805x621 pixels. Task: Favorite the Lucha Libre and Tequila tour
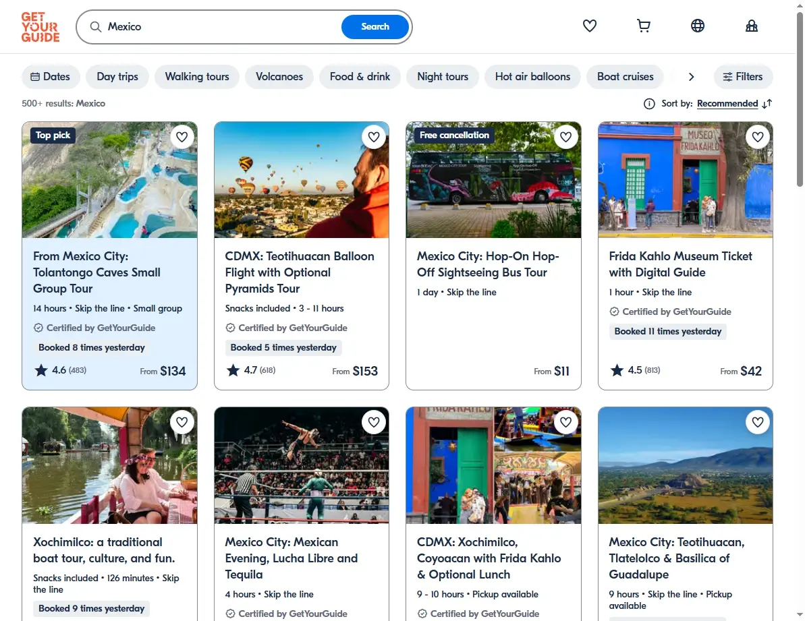(x=374, y=422)
